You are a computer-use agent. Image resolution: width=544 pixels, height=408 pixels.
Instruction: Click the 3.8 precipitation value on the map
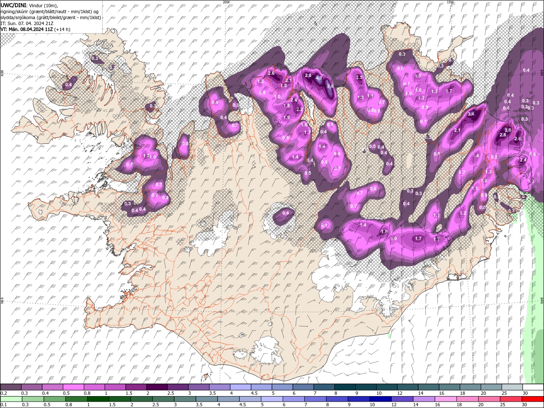tap(330, 85)
